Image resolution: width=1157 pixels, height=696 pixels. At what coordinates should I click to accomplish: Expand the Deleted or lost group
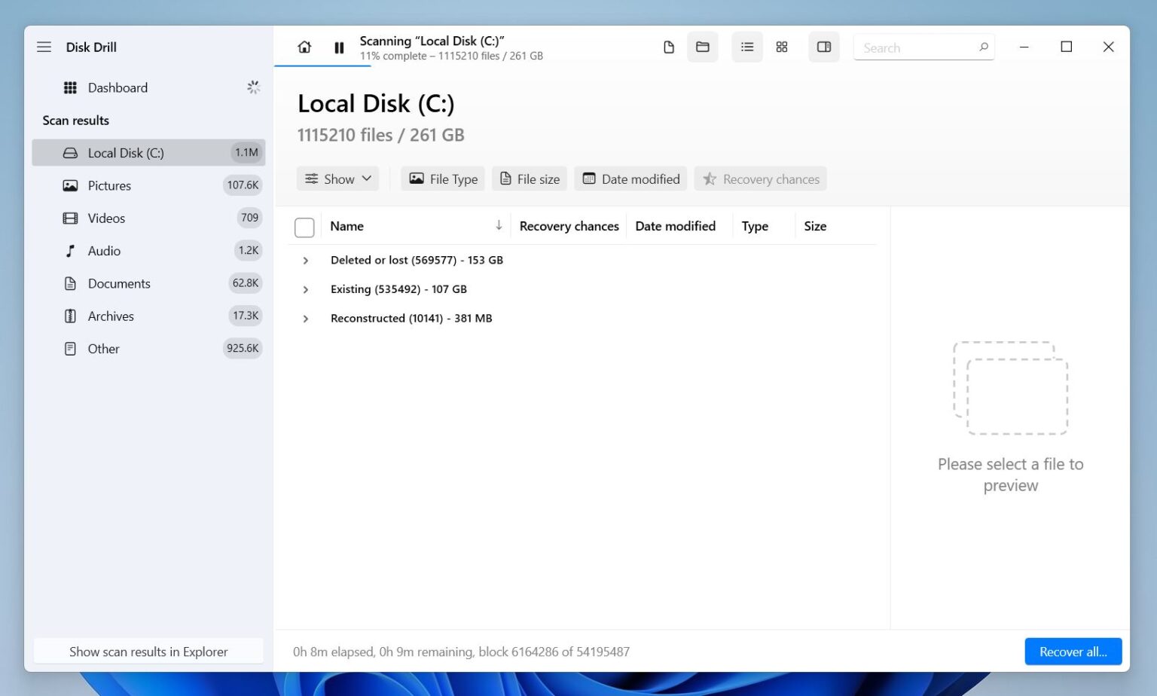[305, 260]
